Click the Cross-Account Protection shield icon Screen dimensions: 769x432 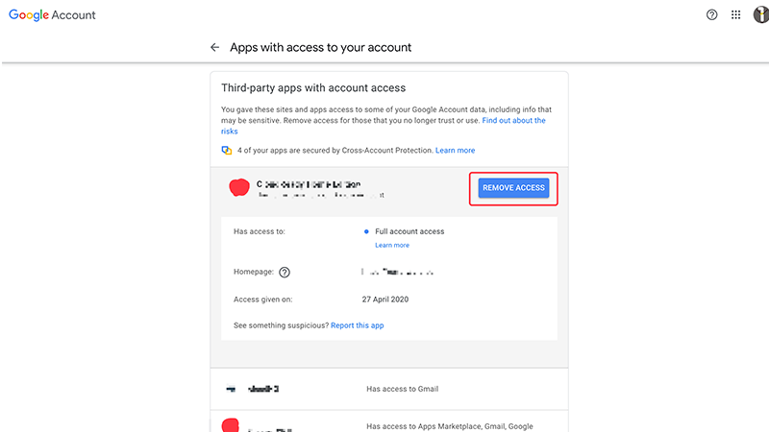tap(227, 151)
